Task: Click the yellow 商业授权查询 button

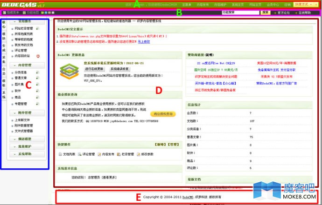Action: coord(163,114)
